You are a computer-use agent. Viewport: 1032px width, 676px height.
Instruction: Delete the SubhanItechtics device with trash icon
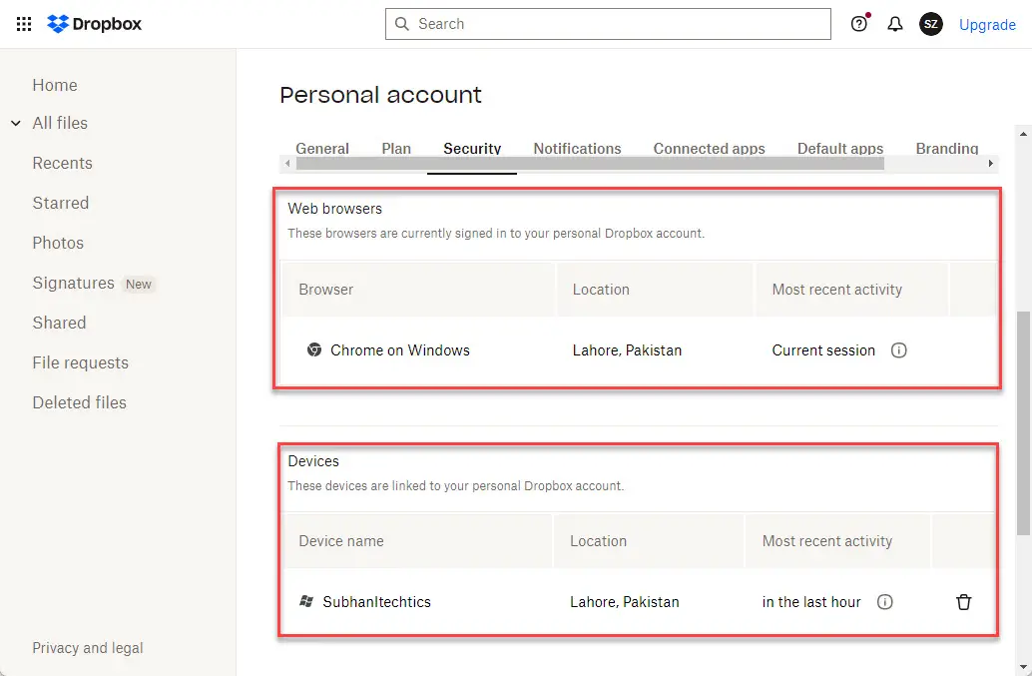[x=963, y=602]
